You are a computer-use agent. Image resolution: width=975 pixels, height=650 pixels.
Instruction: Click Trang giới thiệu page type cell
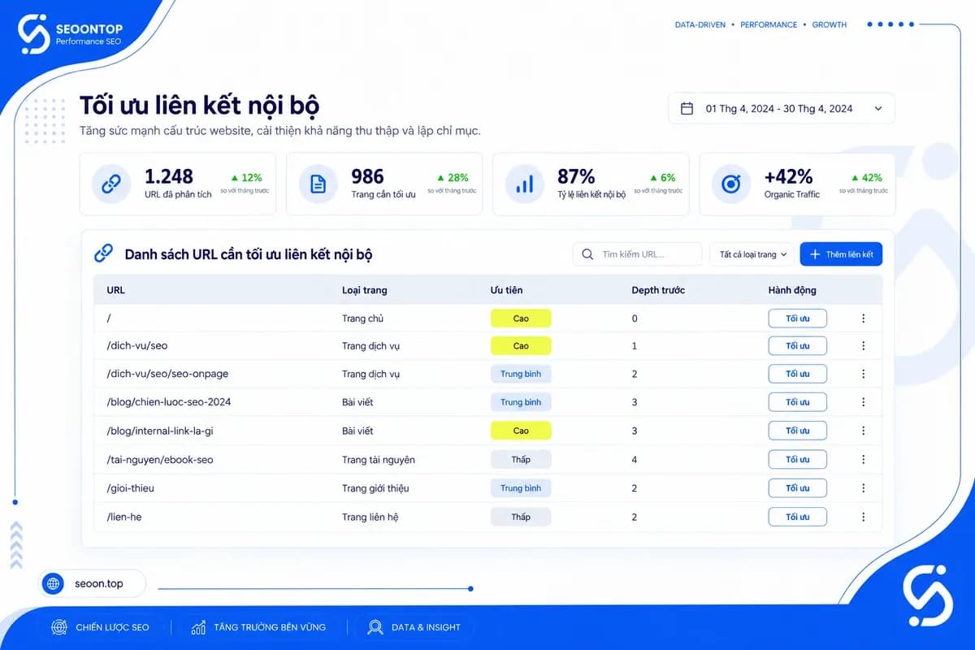click(375, 488)
